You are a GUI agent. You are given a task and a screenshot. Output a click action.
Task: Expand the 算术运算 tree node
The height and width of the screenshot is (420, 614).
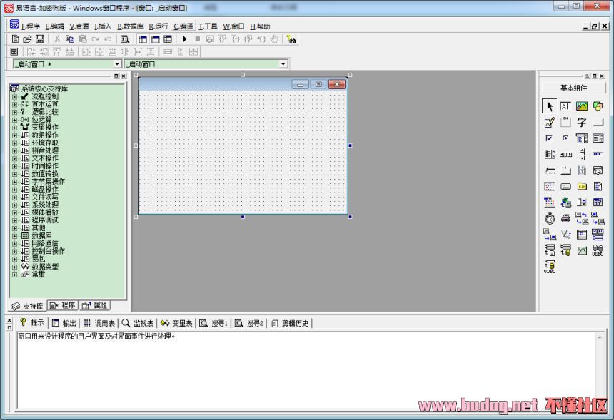point(14,104)
